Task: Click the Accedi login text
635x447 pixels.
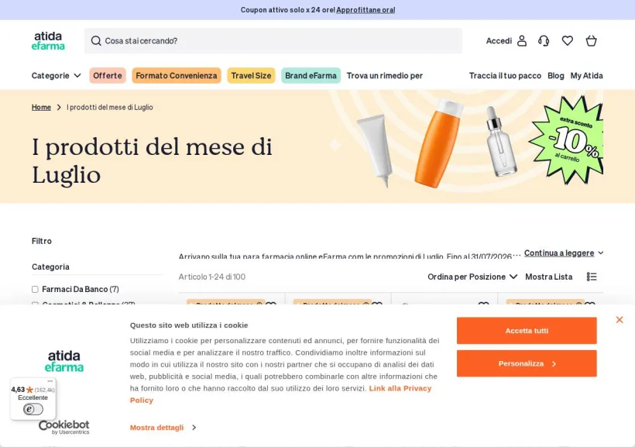Action: (x=499, y=41)
